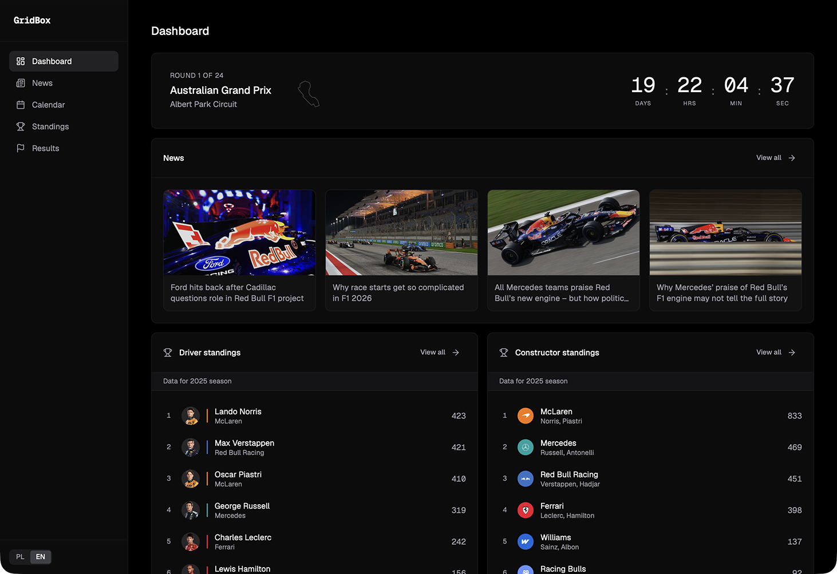Click the Standings trophy icon in sidebar
The width and height of the screenshot is (837, 574).
[x=21, y=126]
